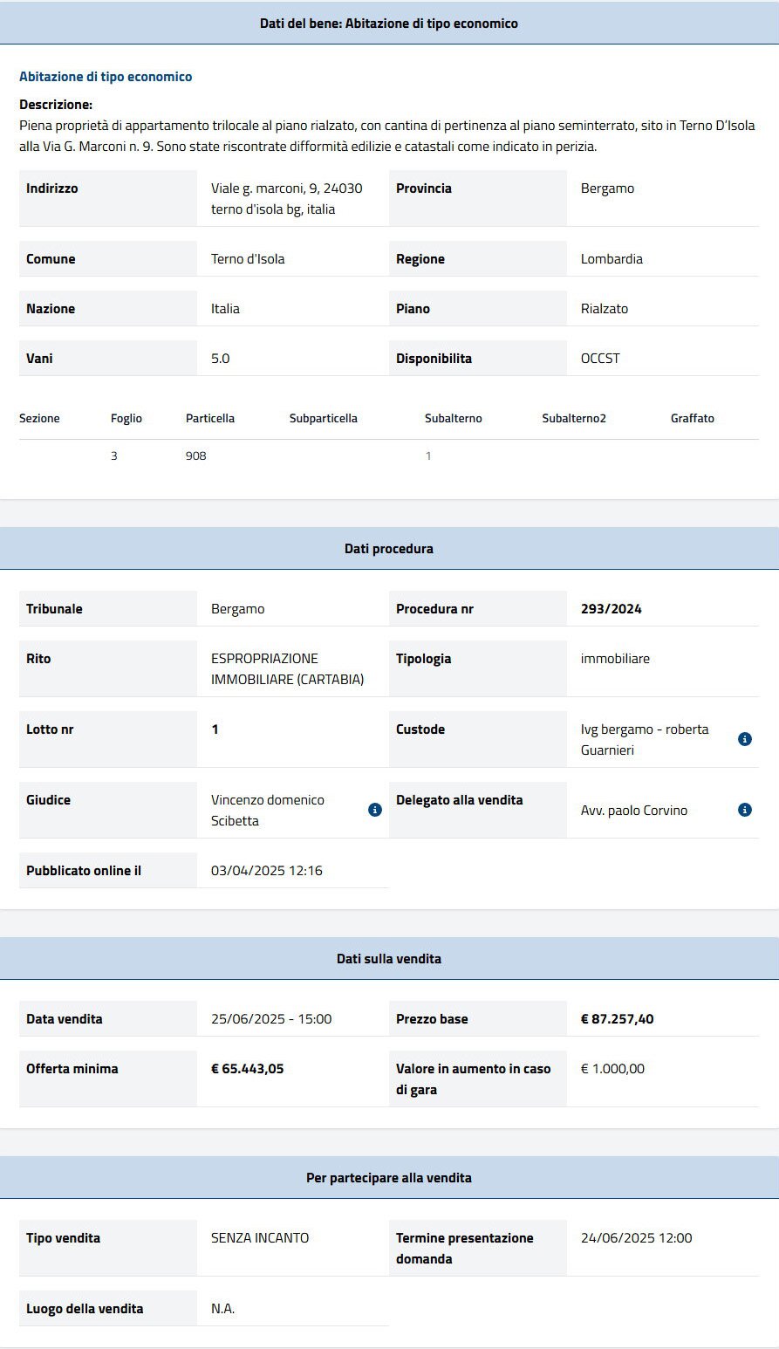The height and width of the screenshot is (1349, 779).
Task: Click info icon beside Giudice Vincenzo domenico Scibetta
Action: (375, 810)
